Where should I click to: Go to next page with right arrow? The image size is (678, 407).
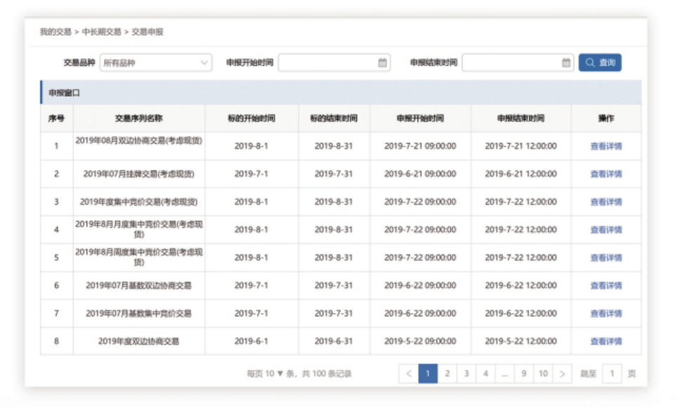click(562, 374)
